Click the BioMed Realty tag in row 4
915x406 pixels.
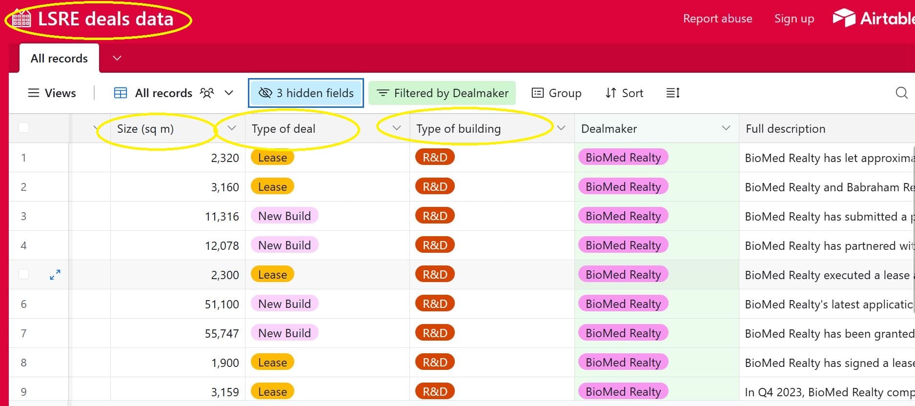pyautogui.click(x=623, y=245)
